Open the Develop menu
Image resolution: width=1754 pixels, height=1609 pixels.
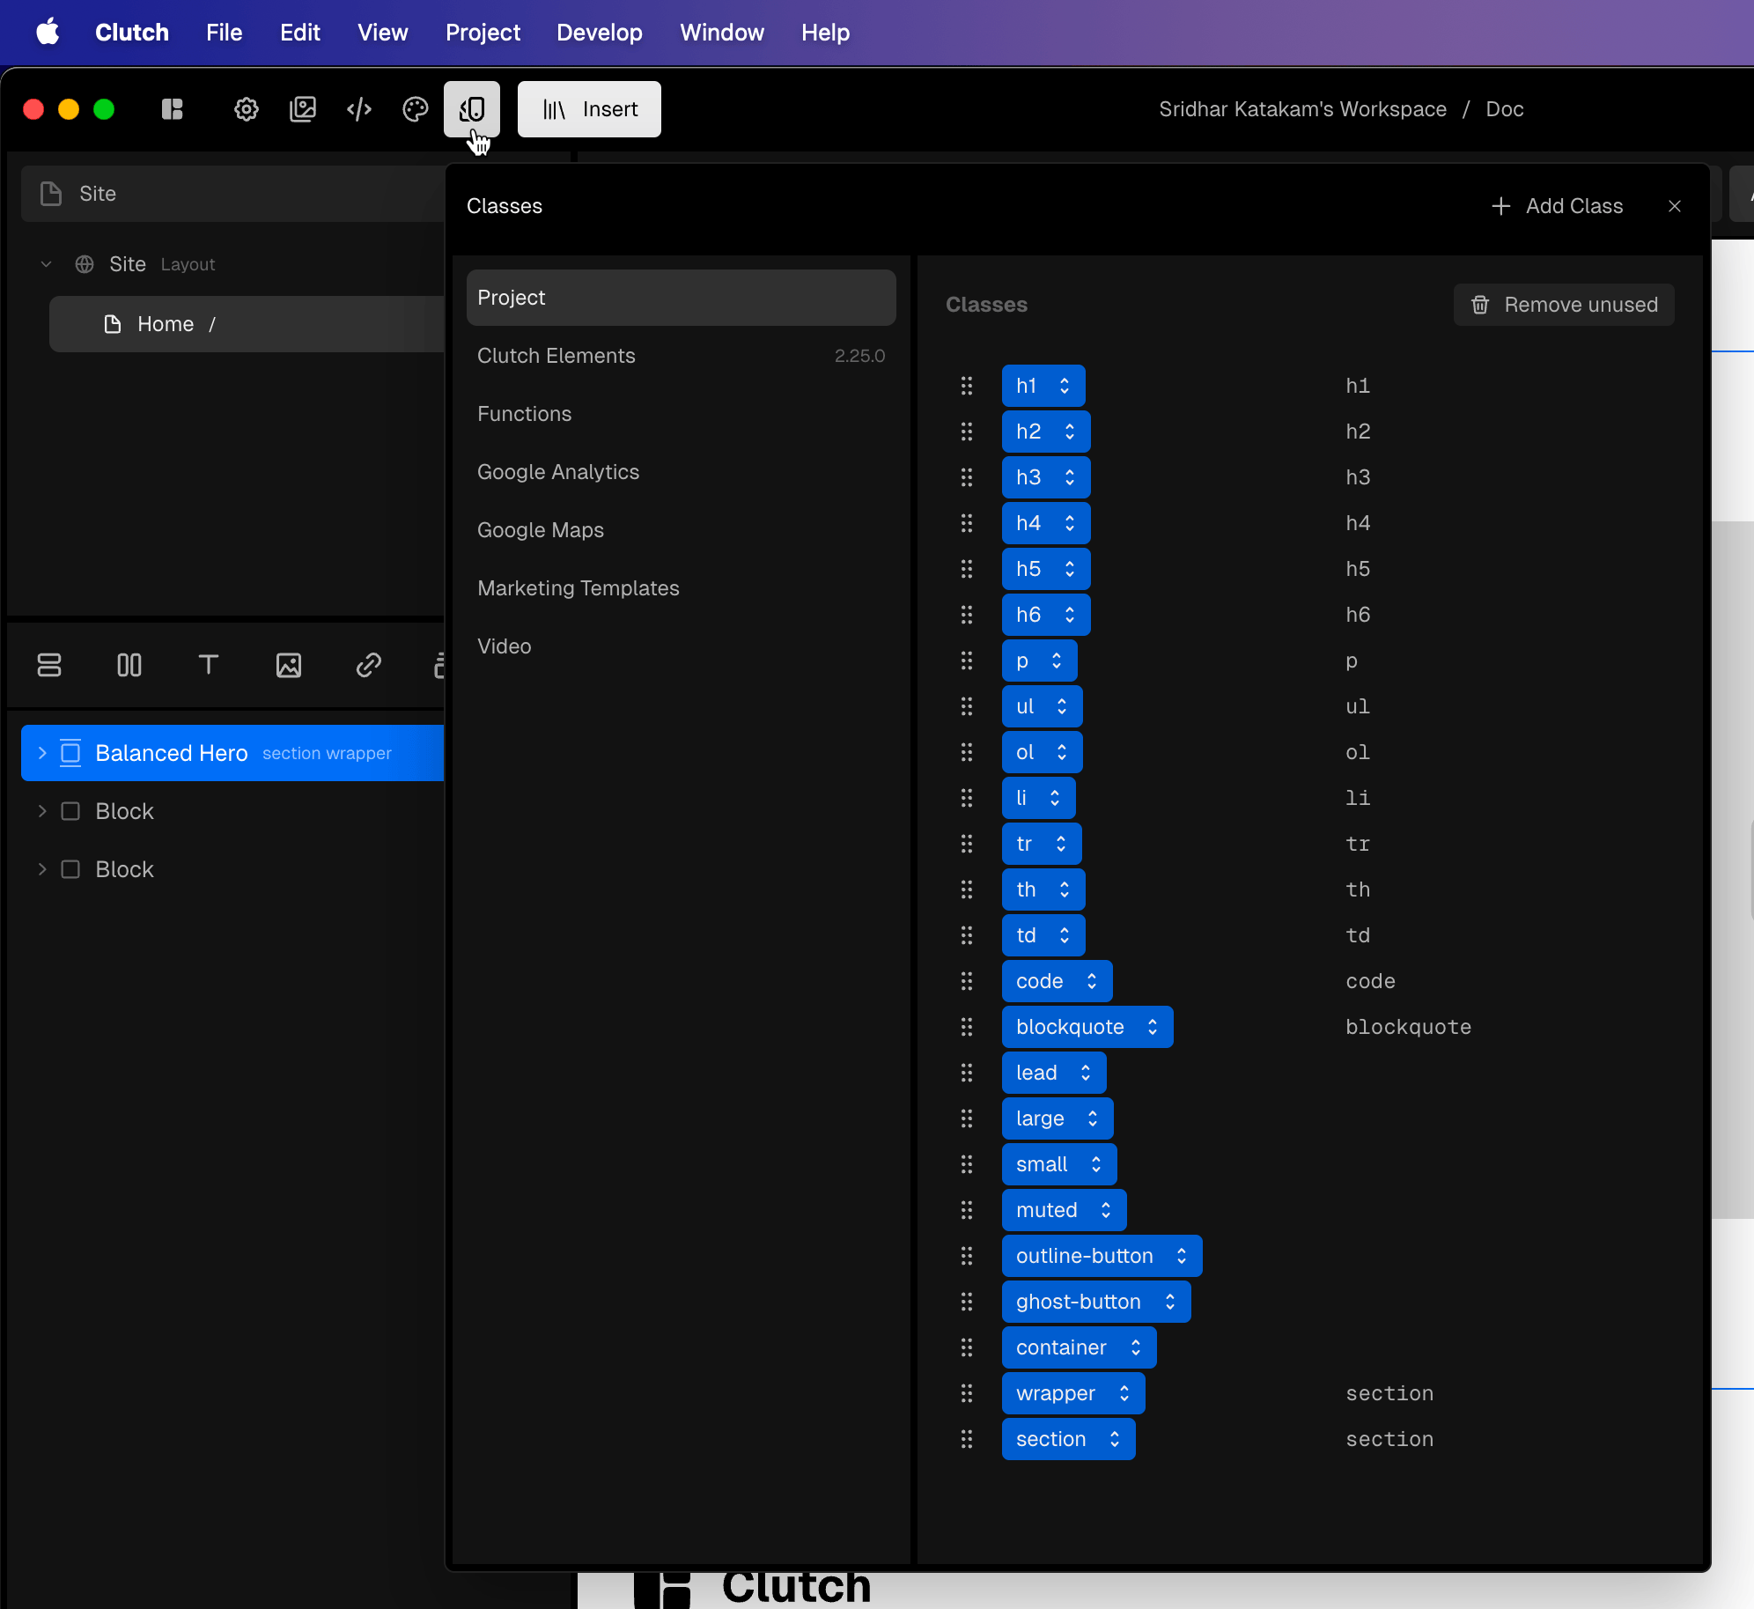[x=600, y=33]
